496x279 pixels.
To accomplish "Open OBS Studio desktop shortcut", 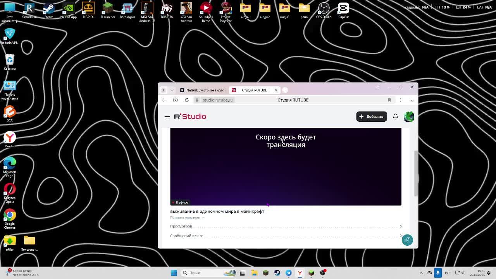I will [x=324, y=11].
